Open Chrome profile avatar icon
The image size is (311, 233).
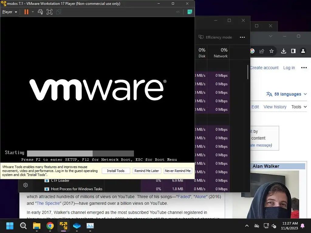click(x=303, y=51)
